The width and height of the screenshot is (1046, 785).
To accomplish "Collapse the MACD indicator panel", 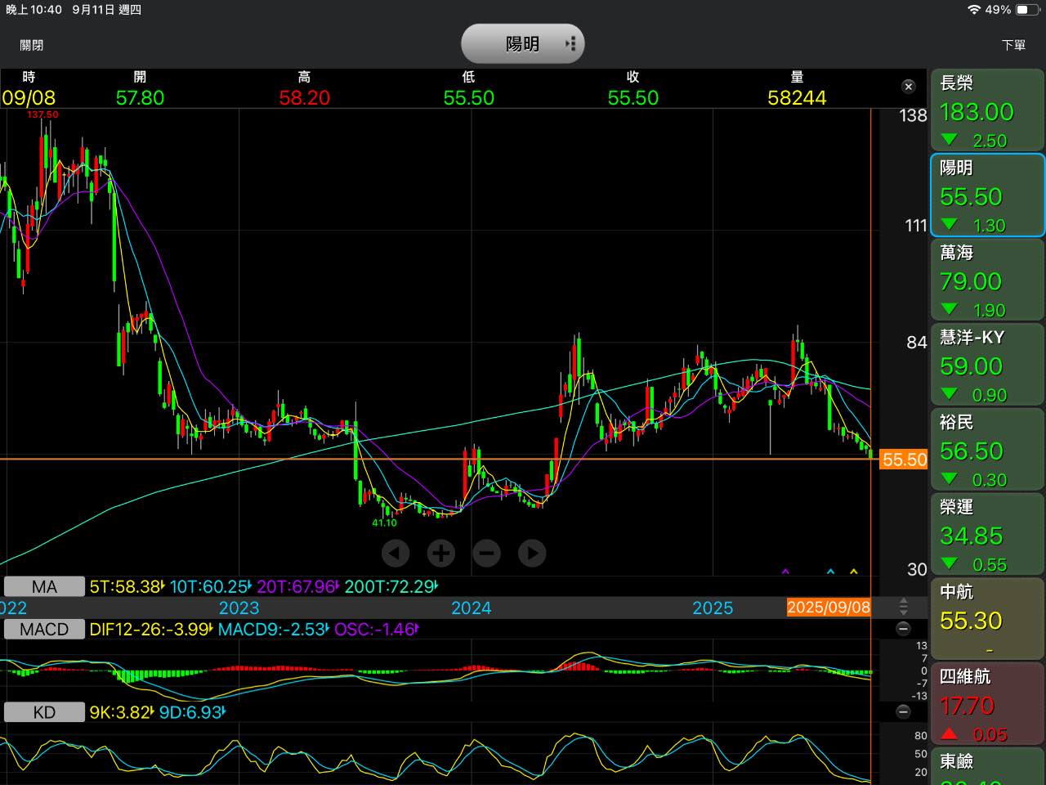I will pyautogui.click(x=903, y=629).
